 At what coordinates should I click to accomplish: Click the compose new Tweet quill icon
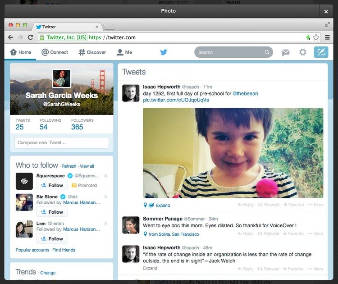tap(321, 52)
